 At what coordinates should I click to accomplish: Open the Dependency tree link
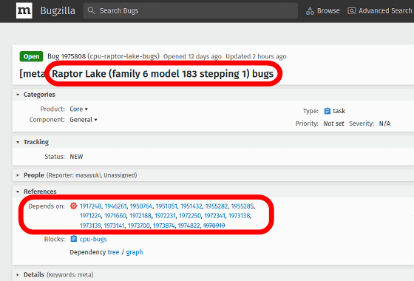[113, 252]
